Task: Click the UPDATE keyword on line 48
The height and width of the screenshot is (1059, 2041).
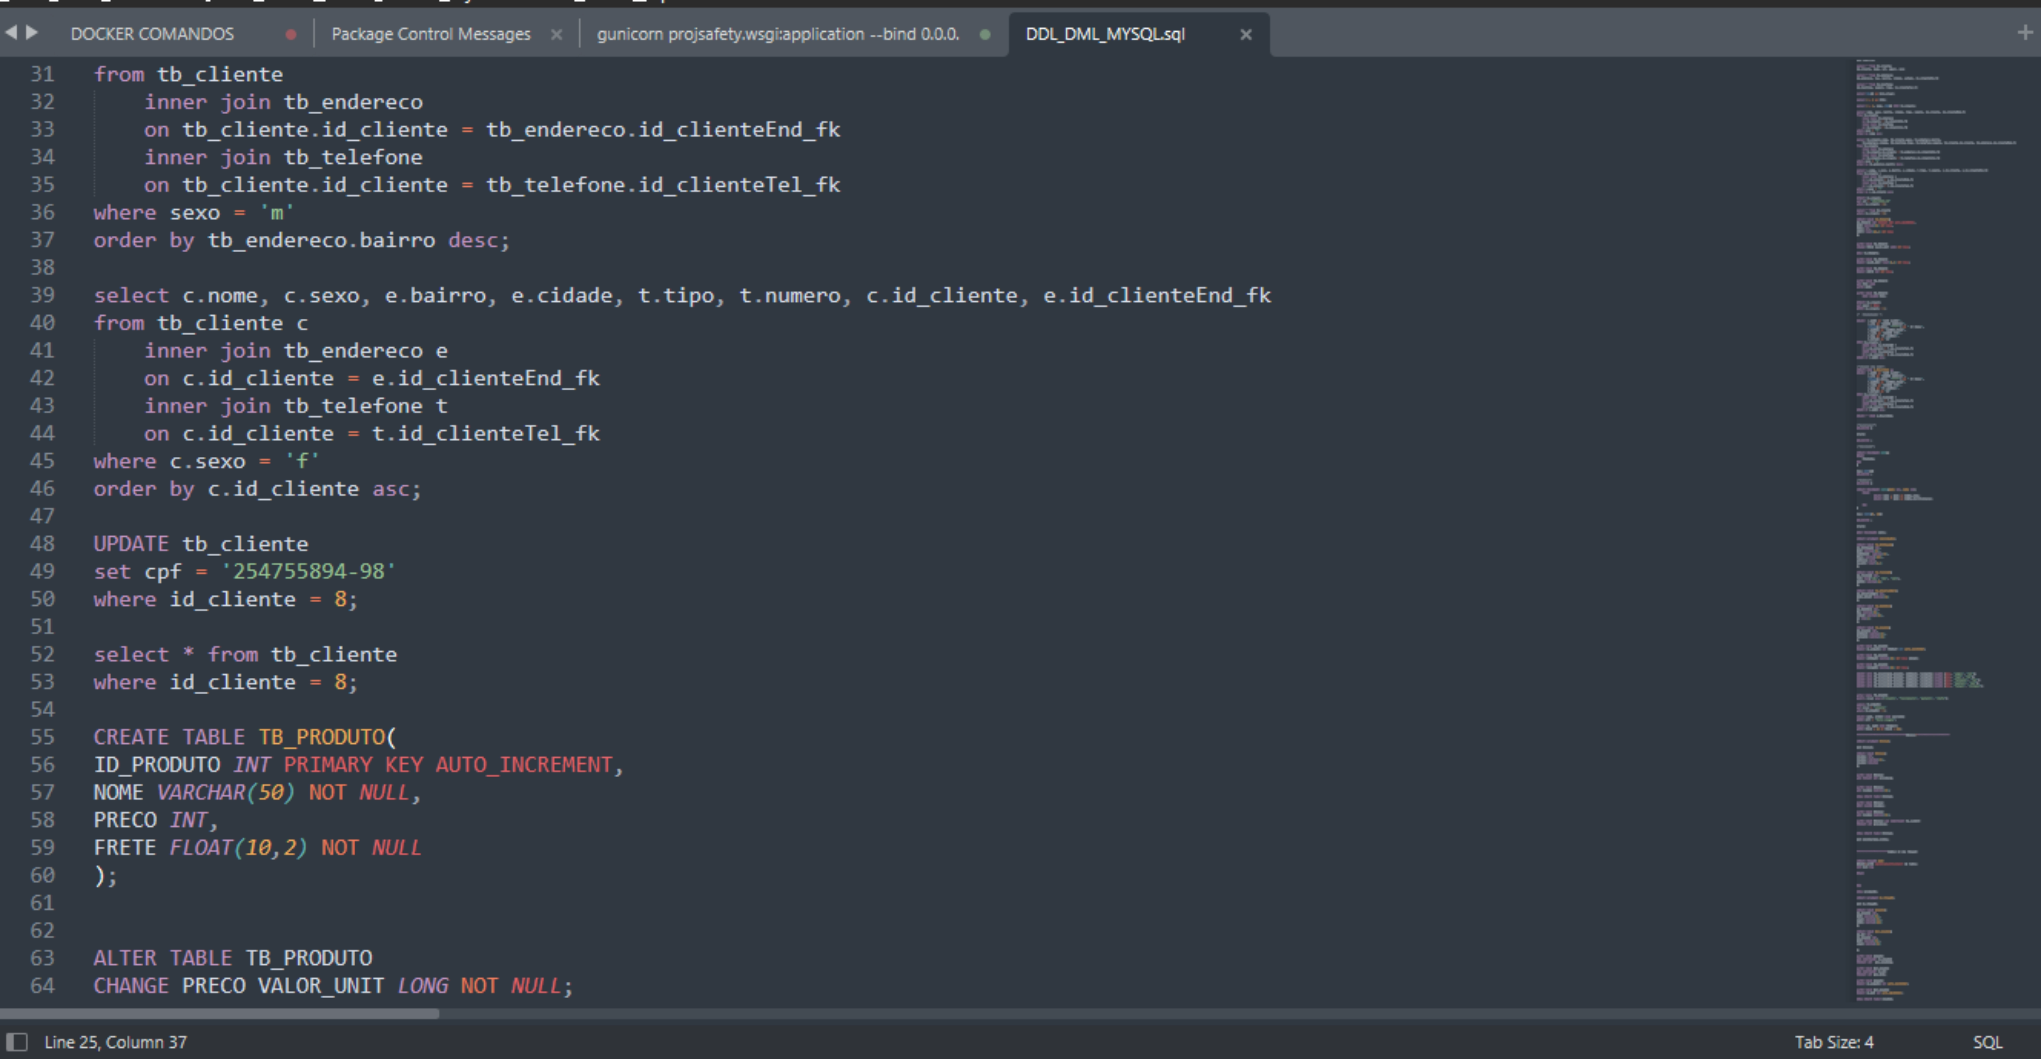Action: click(x=132, y=544)
